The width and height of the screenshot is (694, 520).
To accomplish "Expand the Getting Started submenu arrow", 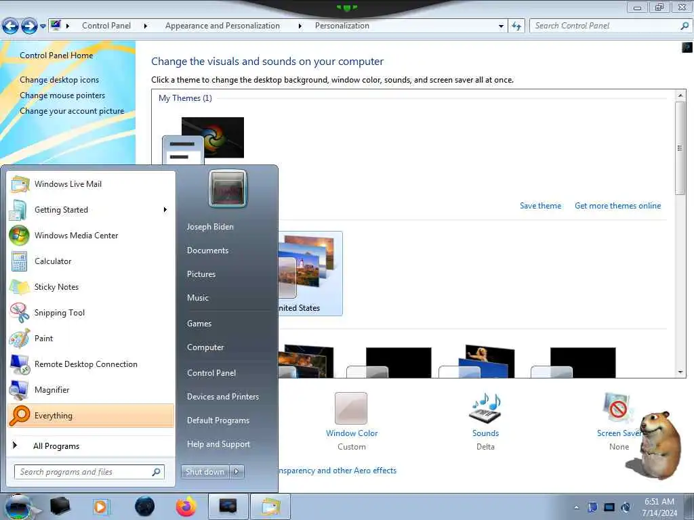I will [165, 210].
